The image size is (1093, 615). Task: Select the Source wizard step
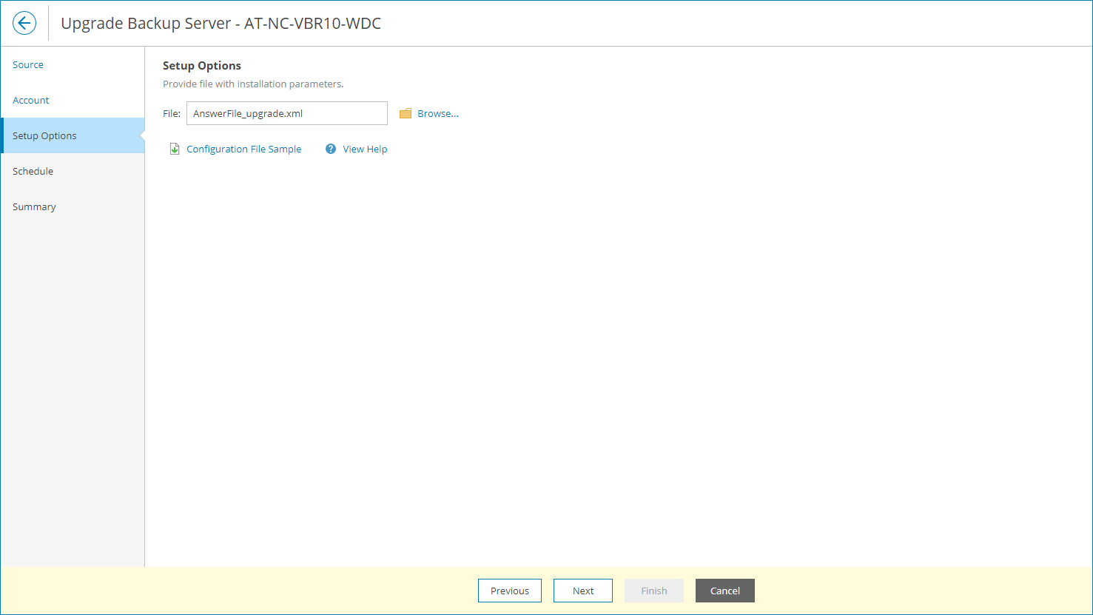(27, 64)
